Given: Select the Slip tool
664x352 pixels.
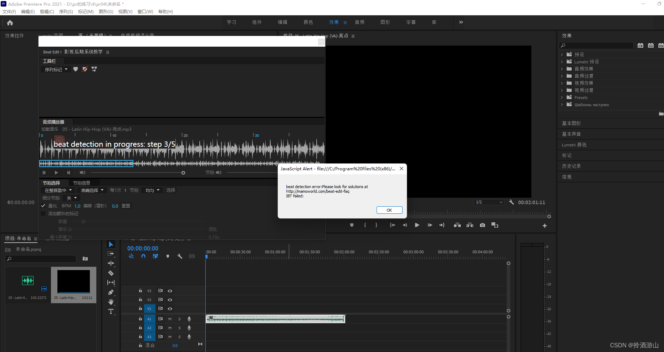Looking at the screenshot, I should 111,283.
